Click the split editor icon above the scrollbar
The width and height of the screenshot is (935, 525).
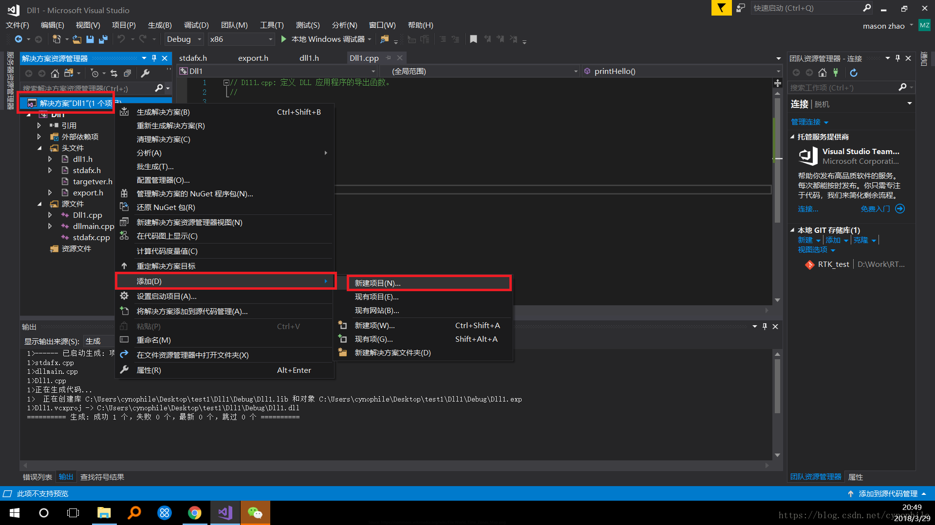[777, 83]
